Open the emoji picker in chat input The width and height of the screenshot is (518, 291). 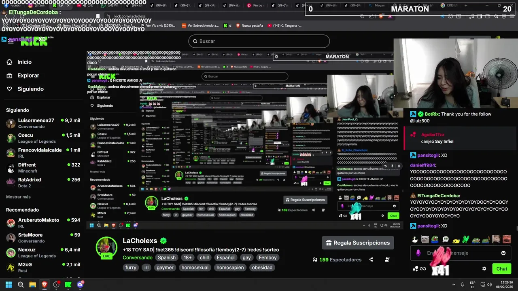click(503, 253)
